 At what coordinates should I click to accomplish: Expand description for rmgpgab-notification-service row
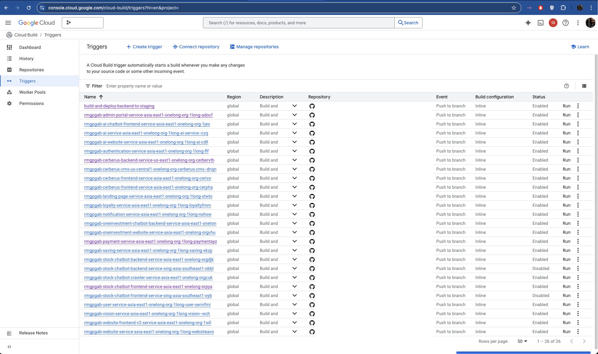[x=294, y=214]
